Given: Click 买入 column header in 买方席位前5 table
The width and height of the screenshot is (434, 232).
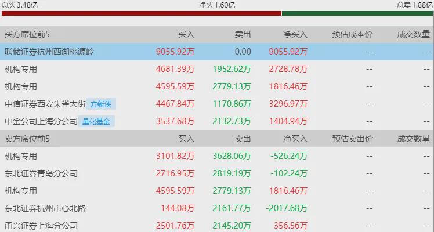Looking at the screenshot, I should pos(186,34).
